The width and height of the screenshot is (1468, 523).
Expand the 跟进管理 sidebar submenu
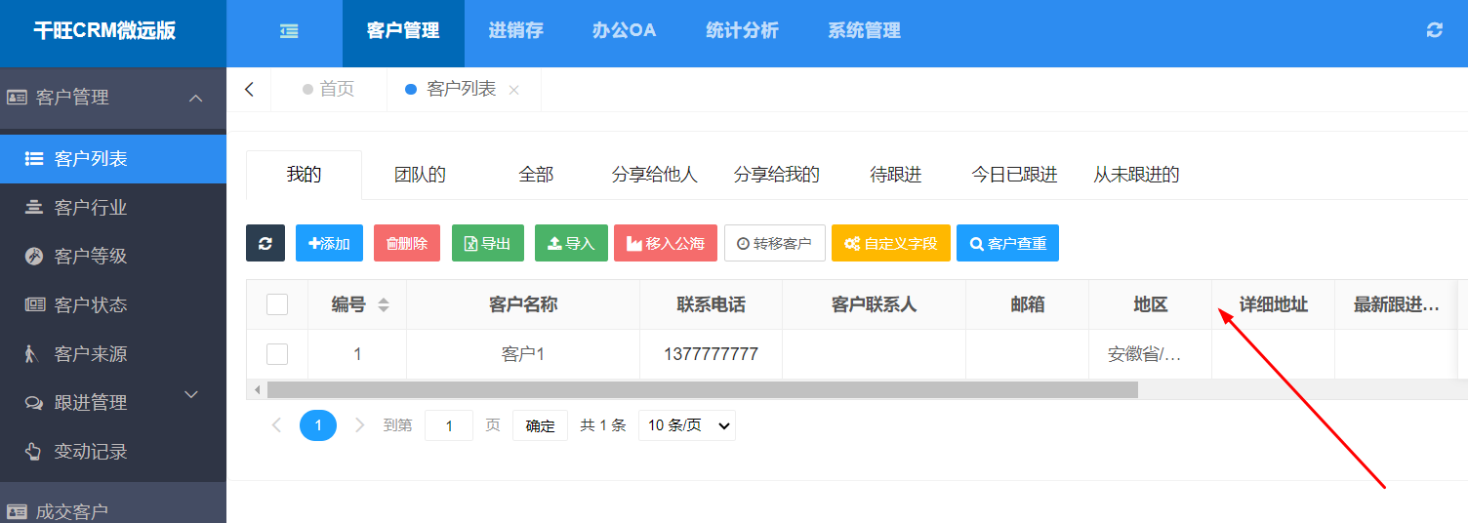(x=113, y=403)
